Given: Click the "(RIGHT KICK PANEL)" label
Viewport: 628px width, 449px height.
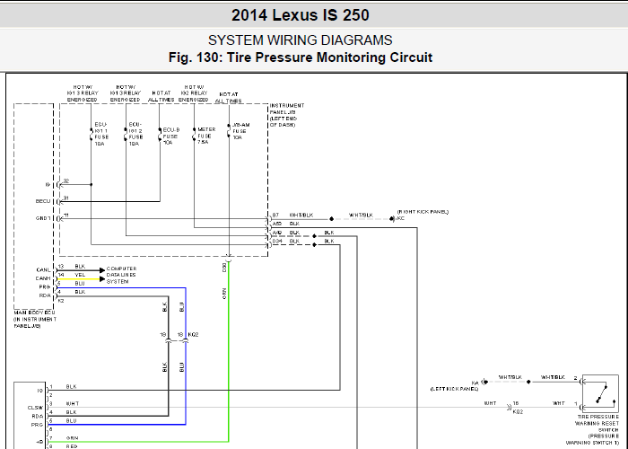Looking at the screenshot, I should [423, 212].
